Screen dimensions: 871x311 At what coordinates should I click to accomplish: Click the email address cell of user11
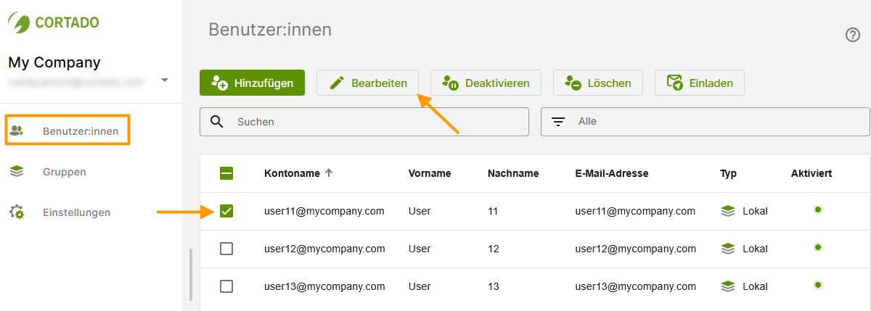(635, 211)
